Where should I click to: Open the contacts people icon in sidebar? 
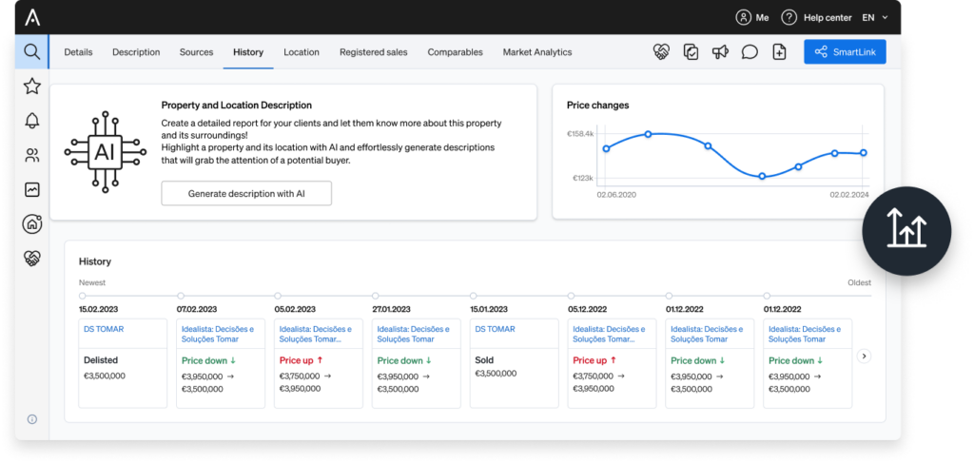click(32, 155)
